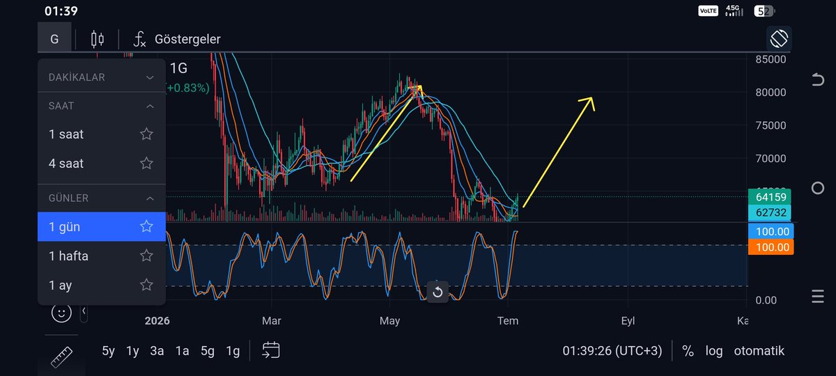The image size is (836, 376).
Task: Tap the 80000 price axis label
Action: pyautogui.click(x=771, y=93)
